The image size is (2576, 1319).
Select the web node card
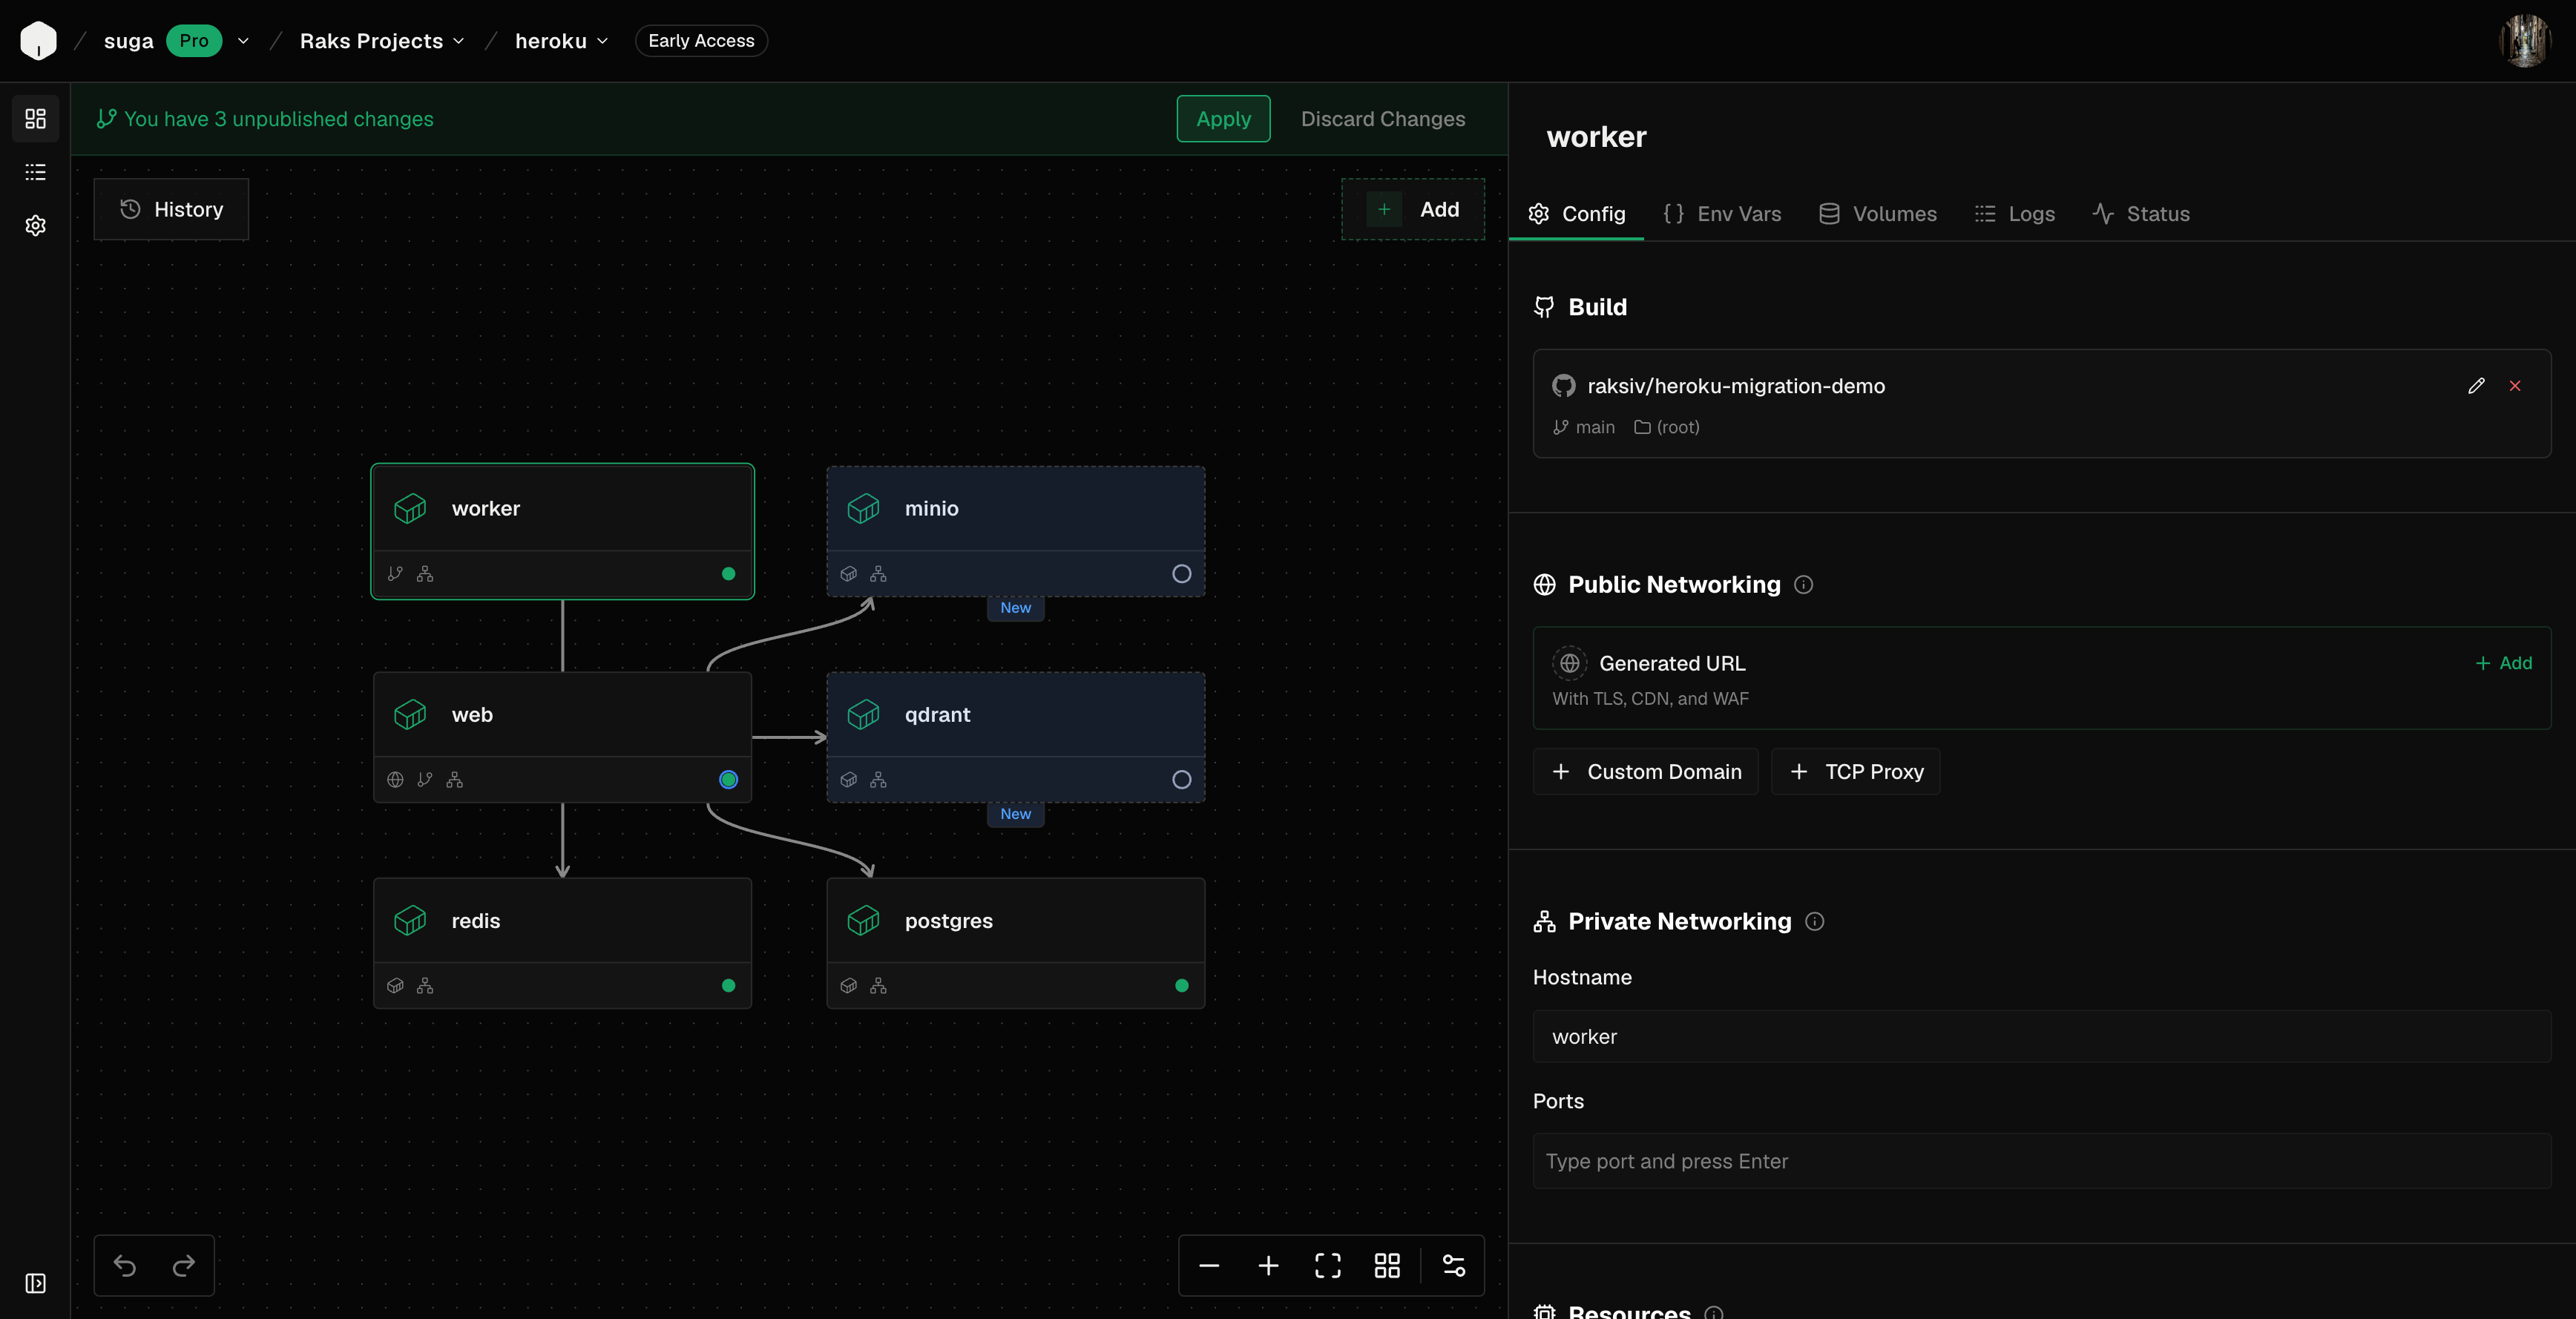(562, 737)
